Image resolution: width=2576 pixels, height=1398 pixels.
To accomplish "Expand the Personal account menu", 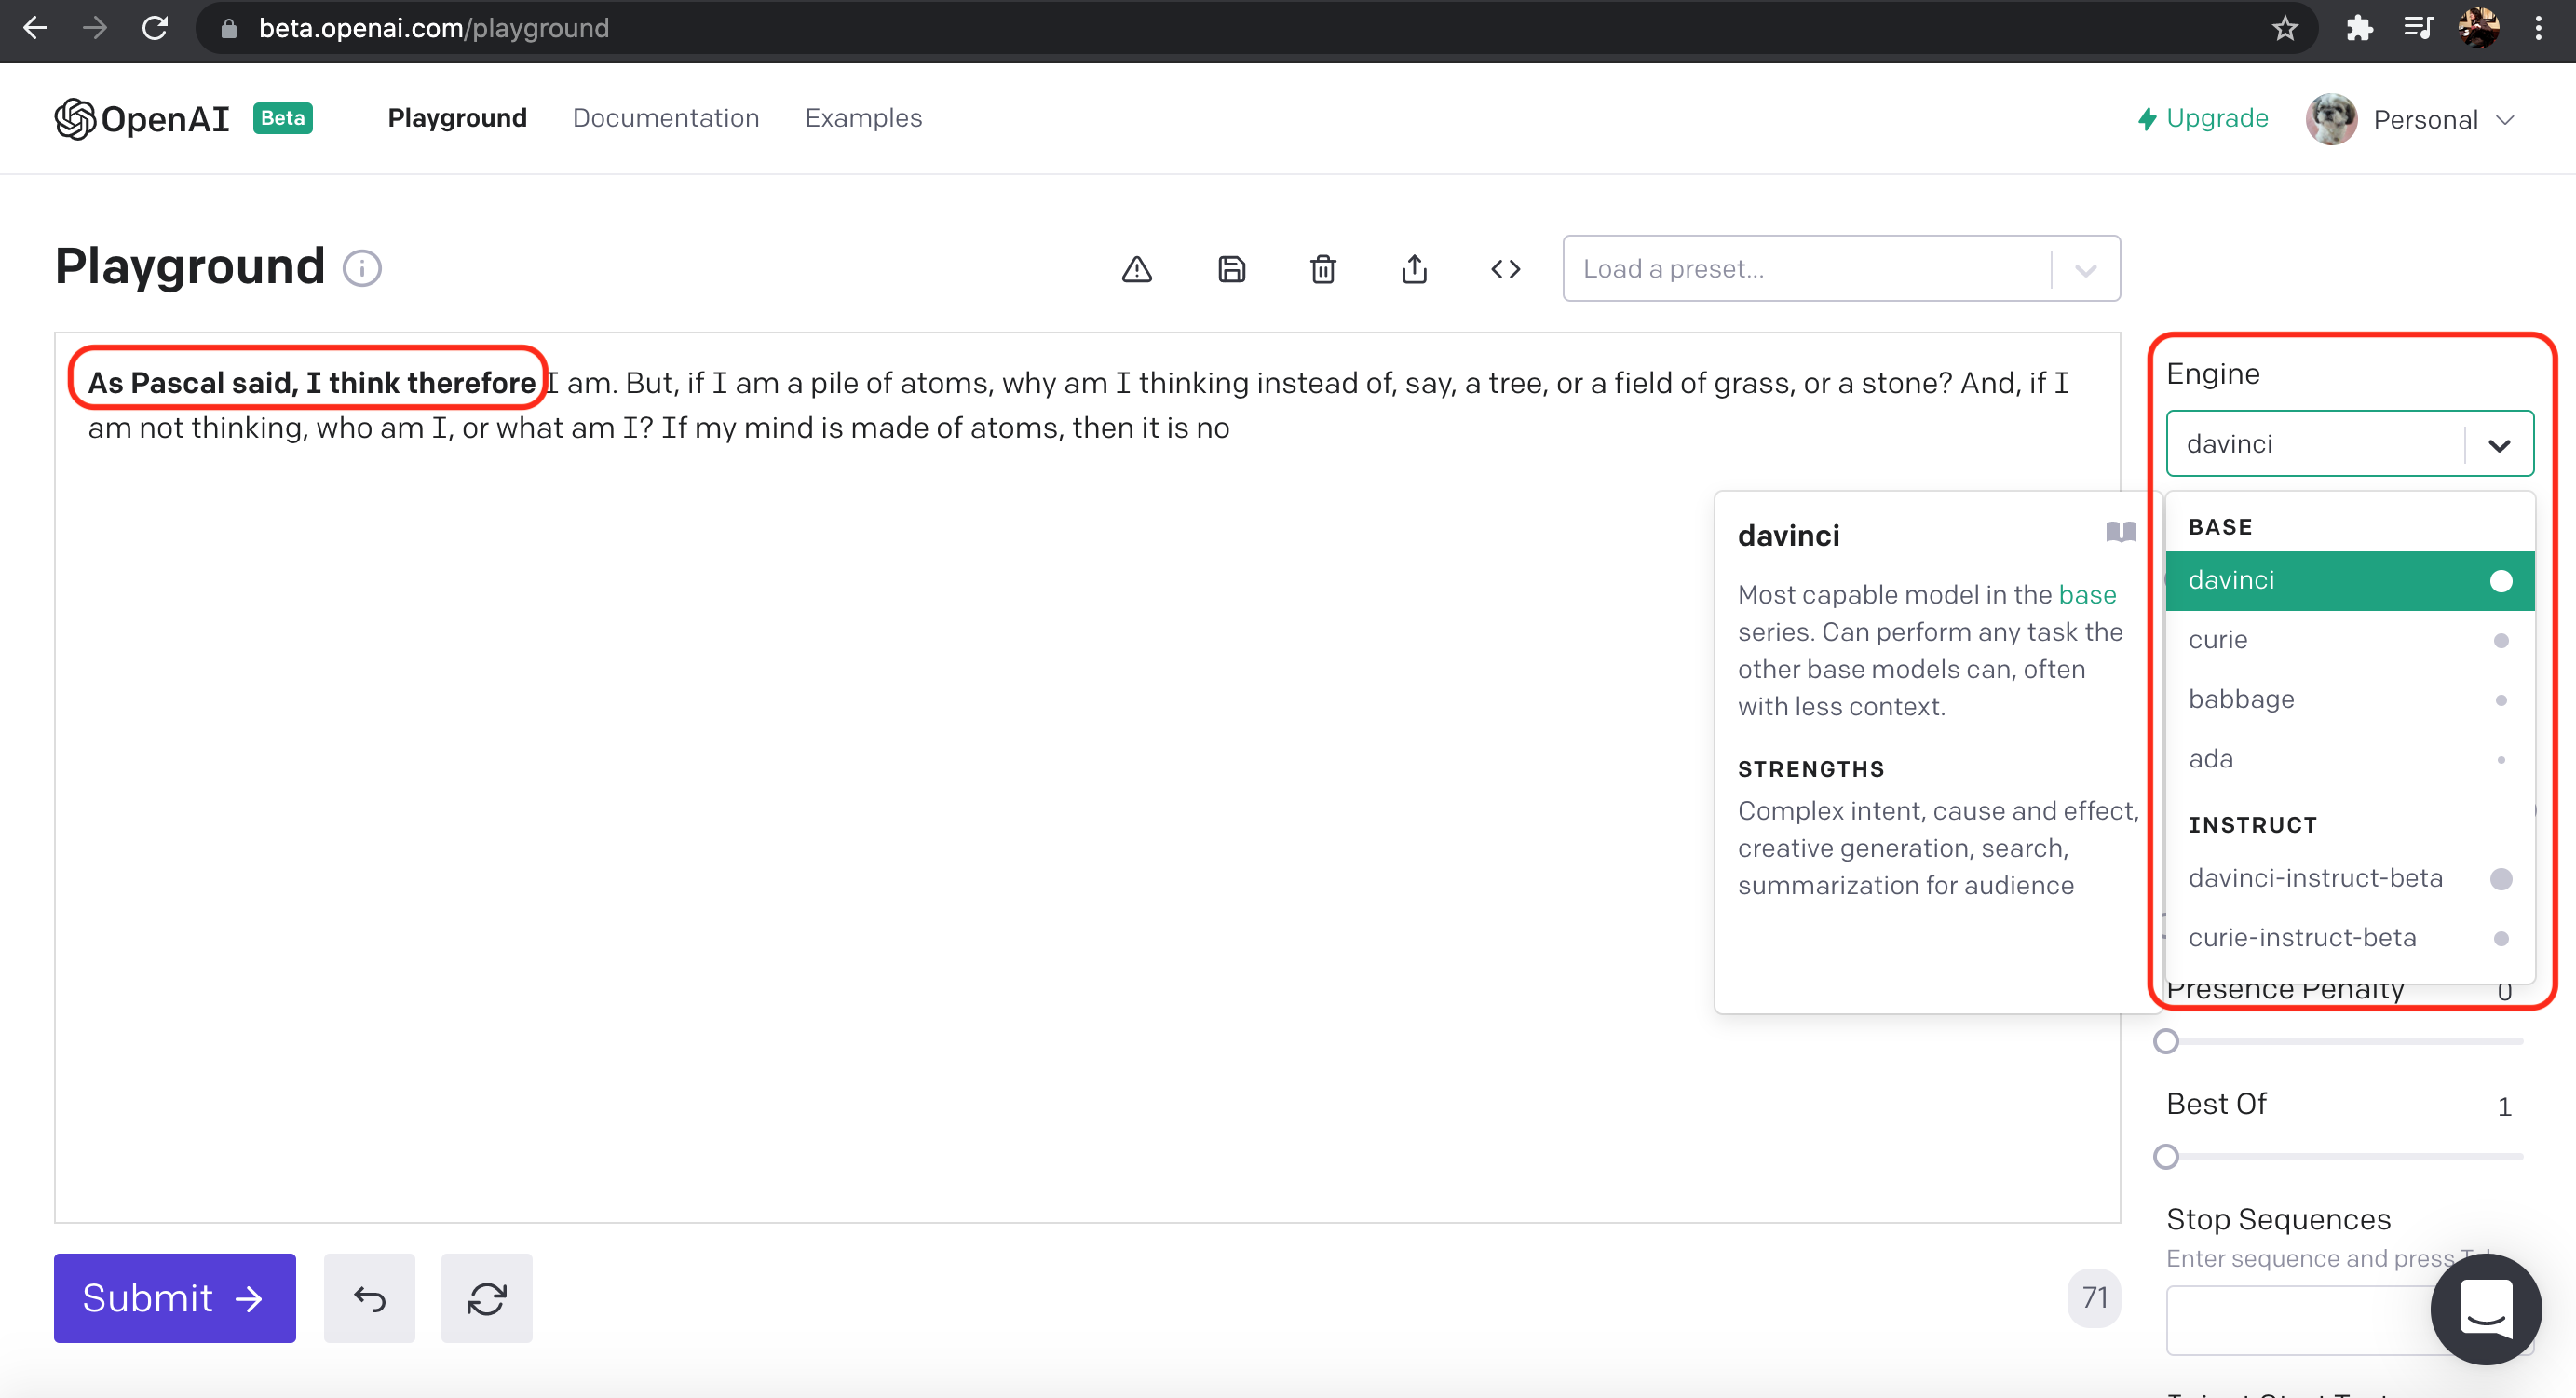I will 2505,120.
